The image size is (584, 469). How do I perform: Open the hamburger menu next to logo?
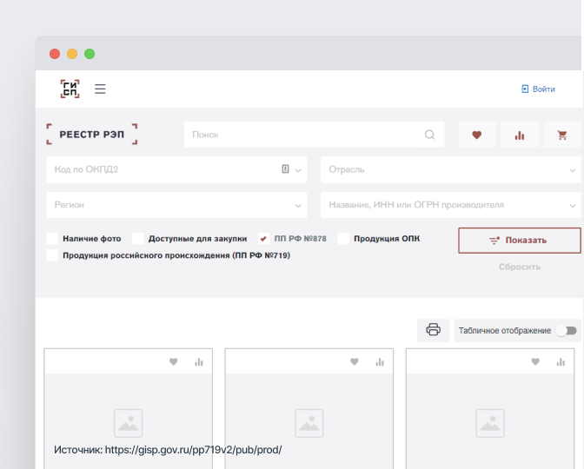click(100, 89)
